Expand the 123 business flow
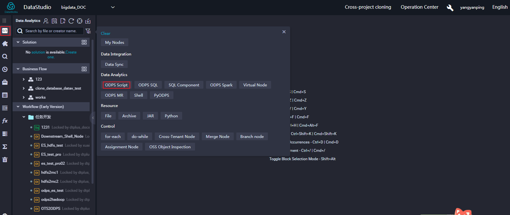This screenshot has width=510, height=215. click(24, 79)
